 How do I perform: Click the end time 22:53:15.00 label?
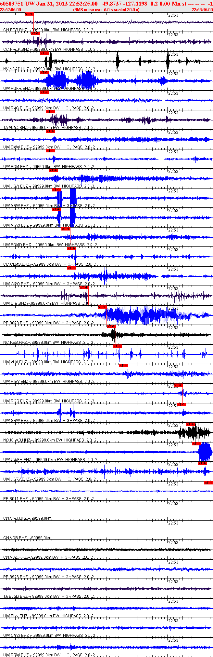click(202, 10)
